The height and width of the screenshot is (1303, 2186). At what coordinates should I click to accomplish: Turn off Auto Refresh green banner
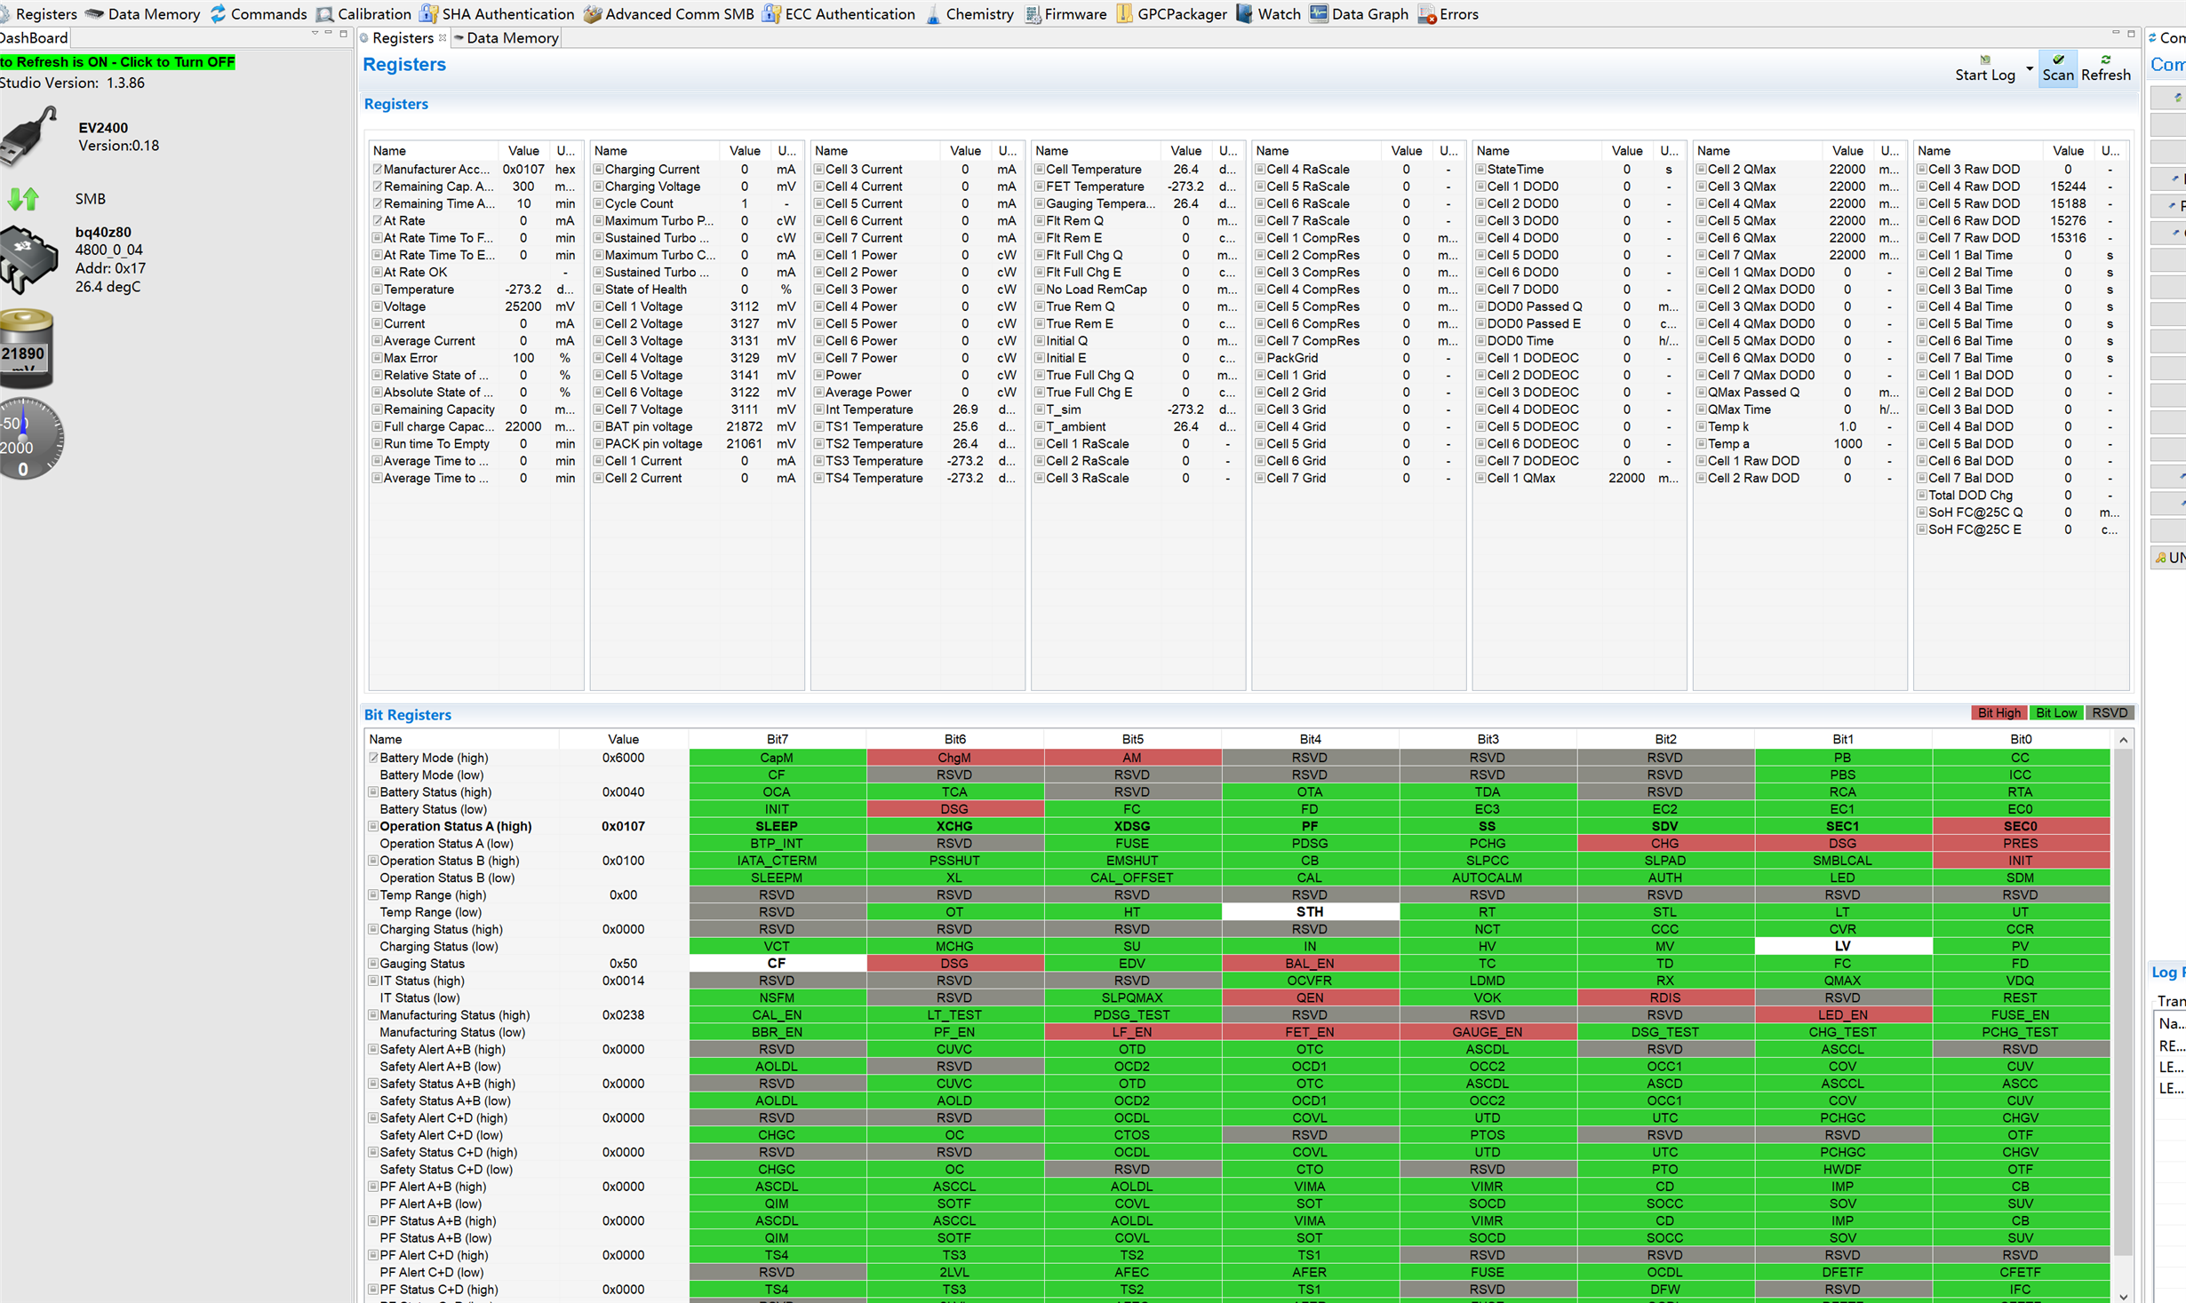(x=116, y=62)
